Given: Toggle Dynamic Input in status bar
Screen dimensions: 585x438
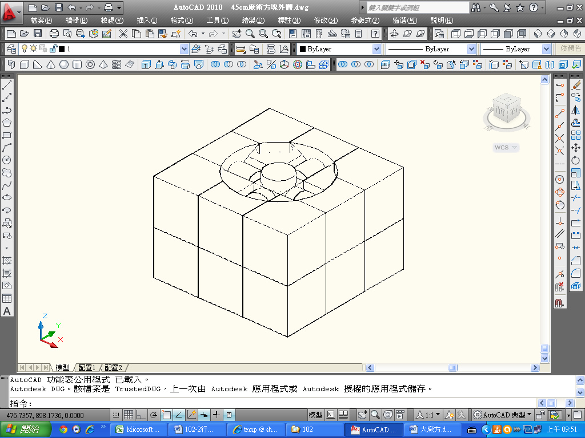Looking at the screenshot, I should point(204,415).
